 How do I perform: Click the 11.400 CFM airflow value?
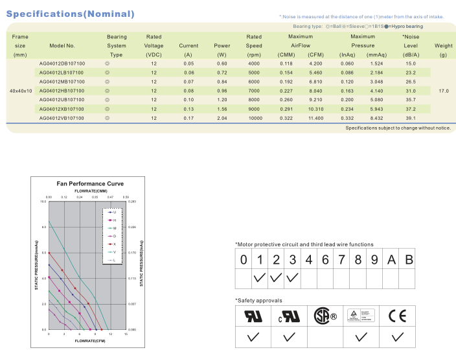point(316,118)
